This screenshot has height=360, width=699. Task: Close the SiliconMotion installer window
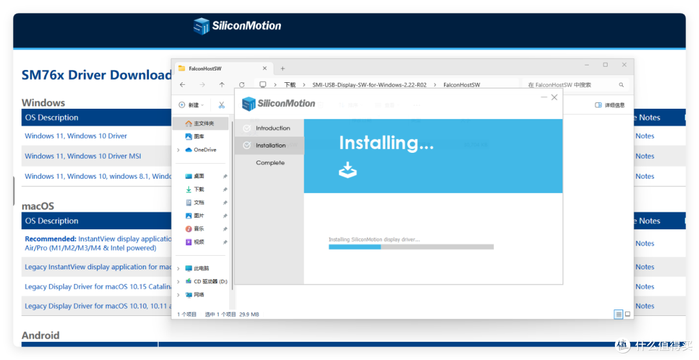pos(554,97)
